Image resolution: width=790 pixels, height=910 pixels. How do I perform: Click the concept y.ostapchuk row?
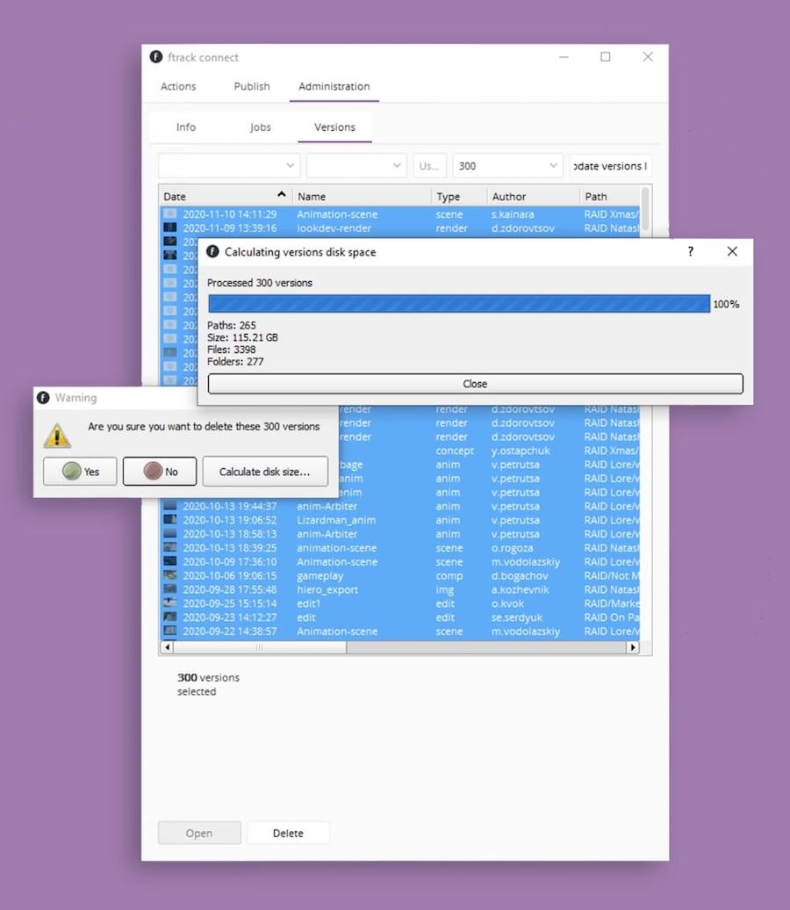(x=489, y=451)
